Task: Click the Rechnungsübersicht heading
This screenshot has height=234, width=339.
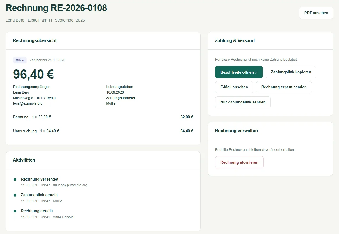Action: [x=35, y=41]
